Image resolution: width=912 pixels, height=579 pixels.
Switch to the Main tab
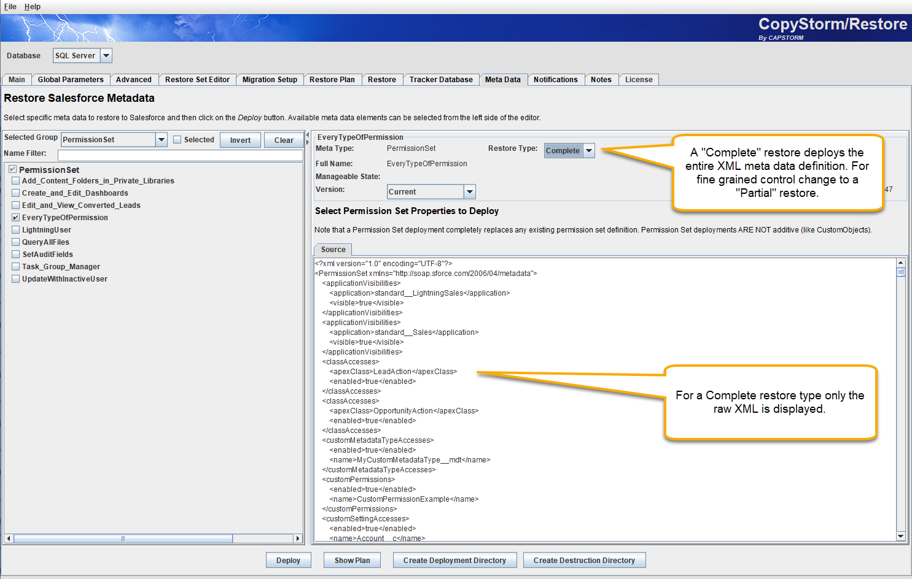[17, 80]
